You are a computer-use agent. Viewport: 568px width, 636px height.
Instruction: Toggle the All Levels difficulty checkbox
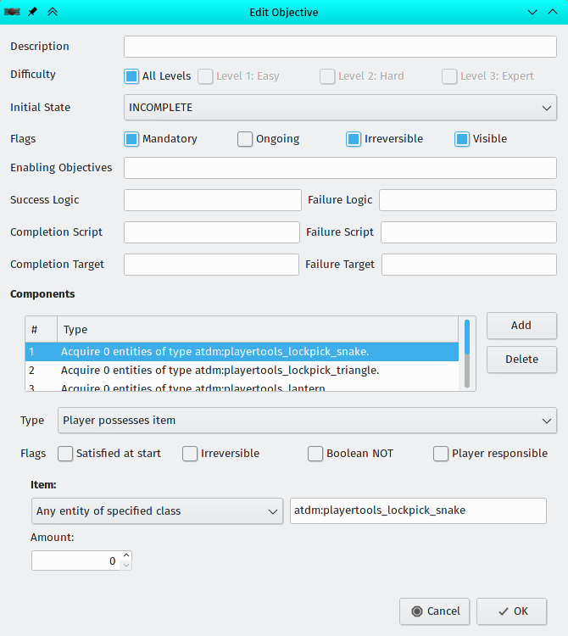131,76
